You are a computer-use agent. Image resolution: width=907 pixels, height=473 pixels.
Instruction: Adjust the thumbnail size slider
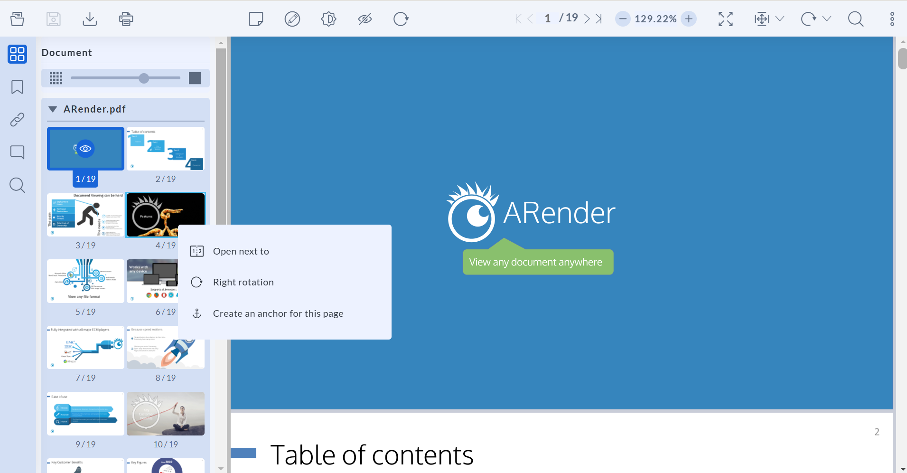click(144, 78)
